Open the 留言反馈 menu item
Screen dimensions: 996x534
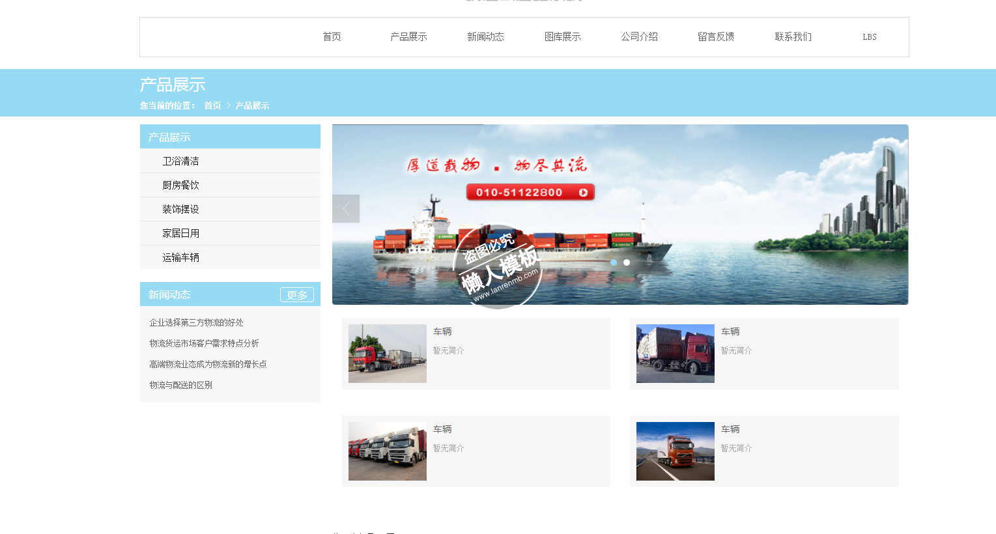point(716,37)
